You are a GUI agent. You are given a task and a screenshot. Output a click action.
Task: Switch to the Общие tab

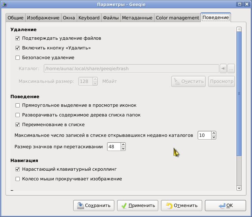click(16, 18)
